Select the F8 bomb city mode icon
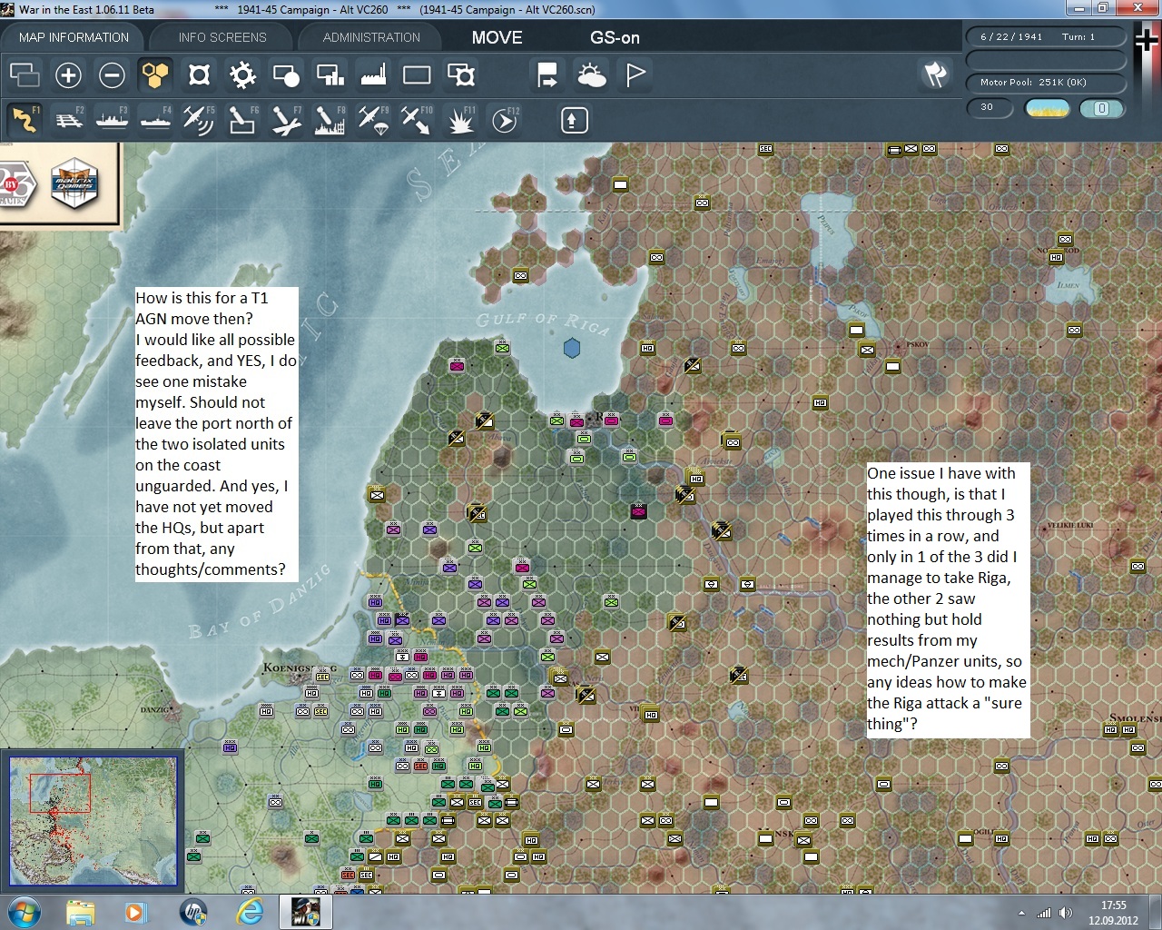This screenshot has height=930, width=1162. pos(330,119)
